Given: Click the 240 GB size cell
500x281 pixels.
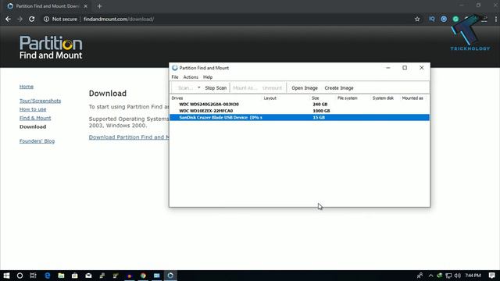Looking at the screenshot, I should 320,104.
